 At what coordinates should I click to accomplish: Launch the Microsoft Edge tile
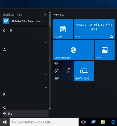coord(73,50)
